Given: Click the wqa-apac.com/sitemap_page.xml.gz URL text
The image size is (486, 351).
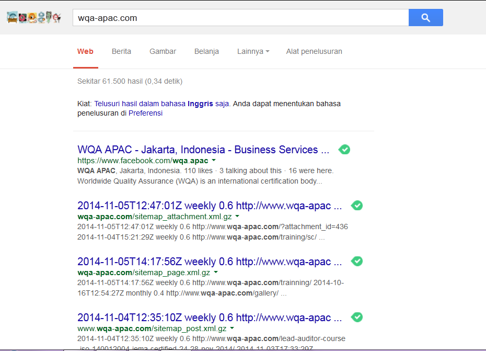Looking at the screenshot, I should click(144, 273).
